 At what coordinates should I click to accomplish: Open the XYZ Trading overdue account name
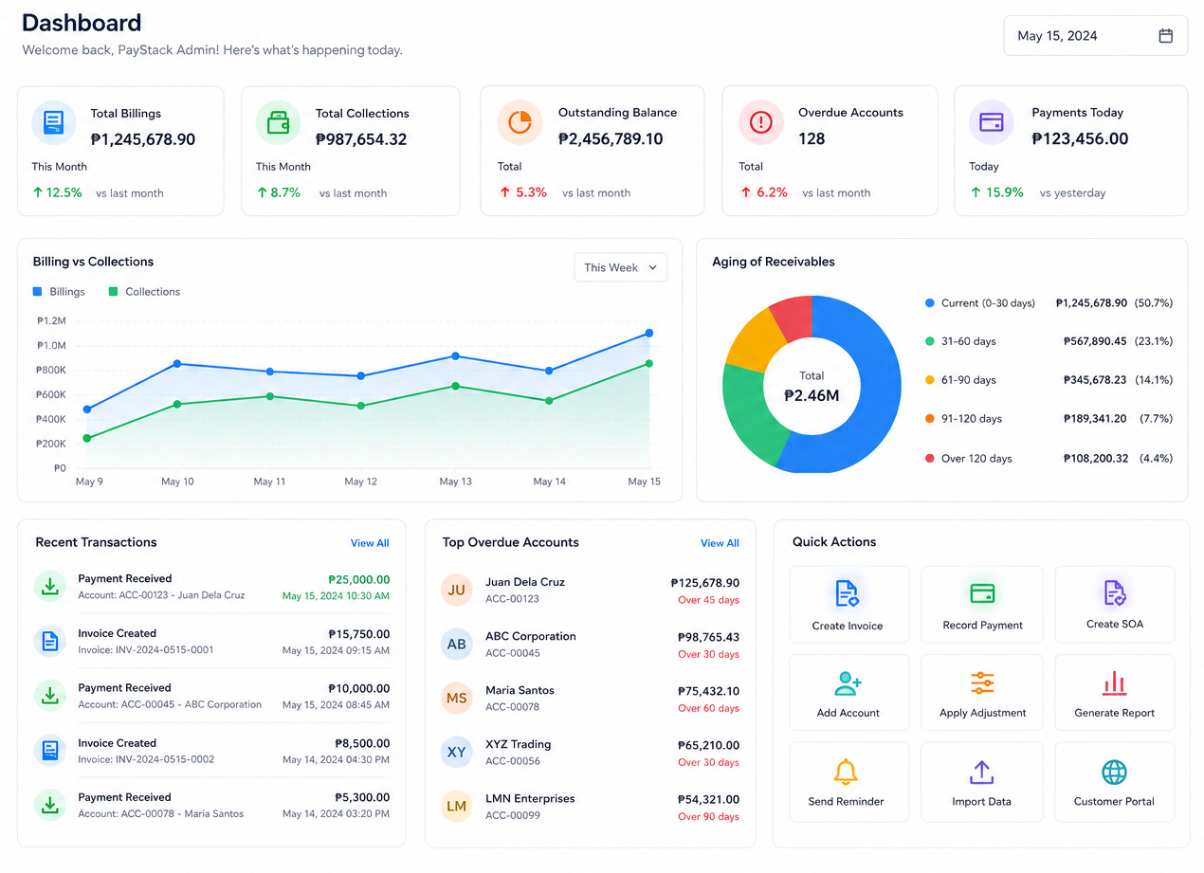point(518,744)
